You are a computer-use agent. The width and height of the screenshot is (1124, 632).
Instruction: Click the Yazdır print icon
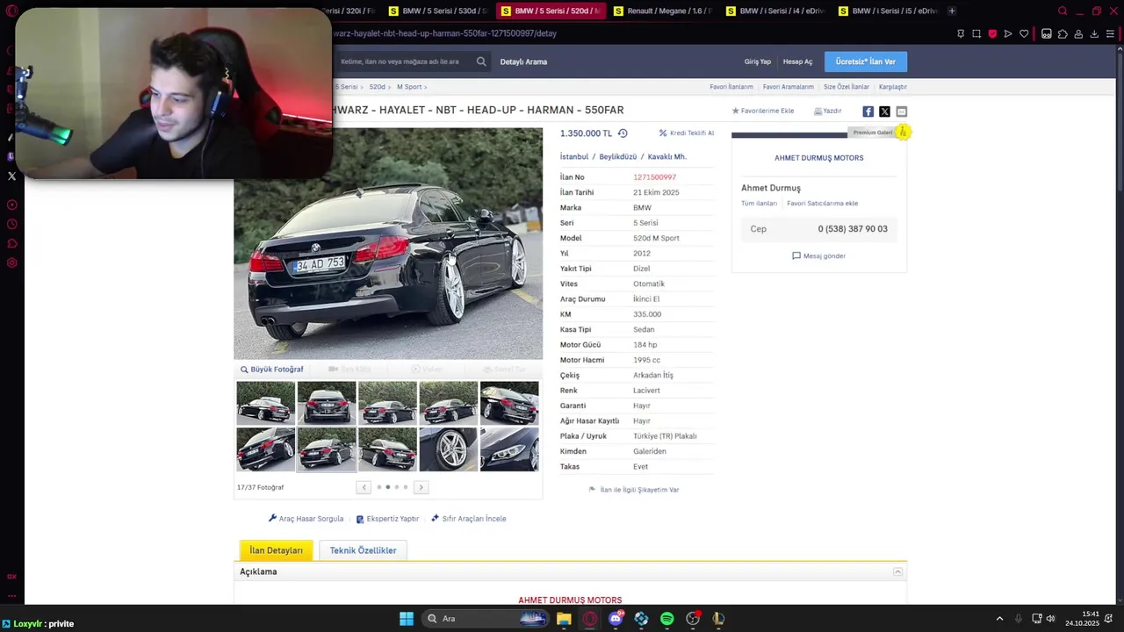(x=818, y=111)
